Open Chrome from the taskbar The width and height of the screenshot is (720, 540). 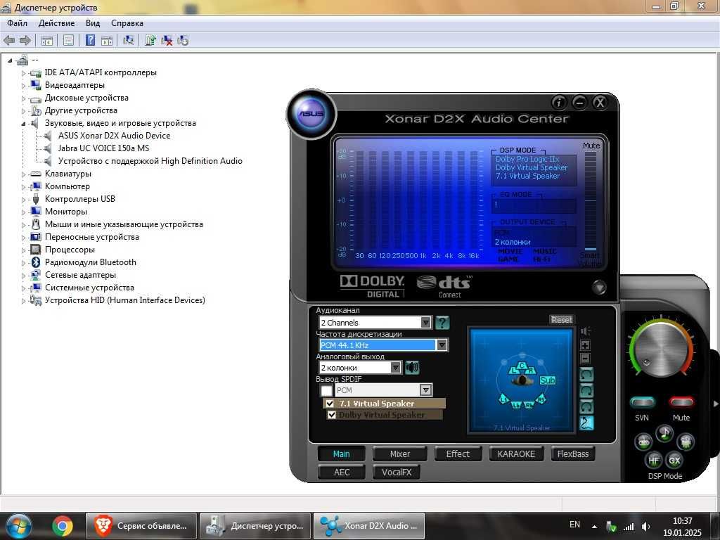(63, 526)
